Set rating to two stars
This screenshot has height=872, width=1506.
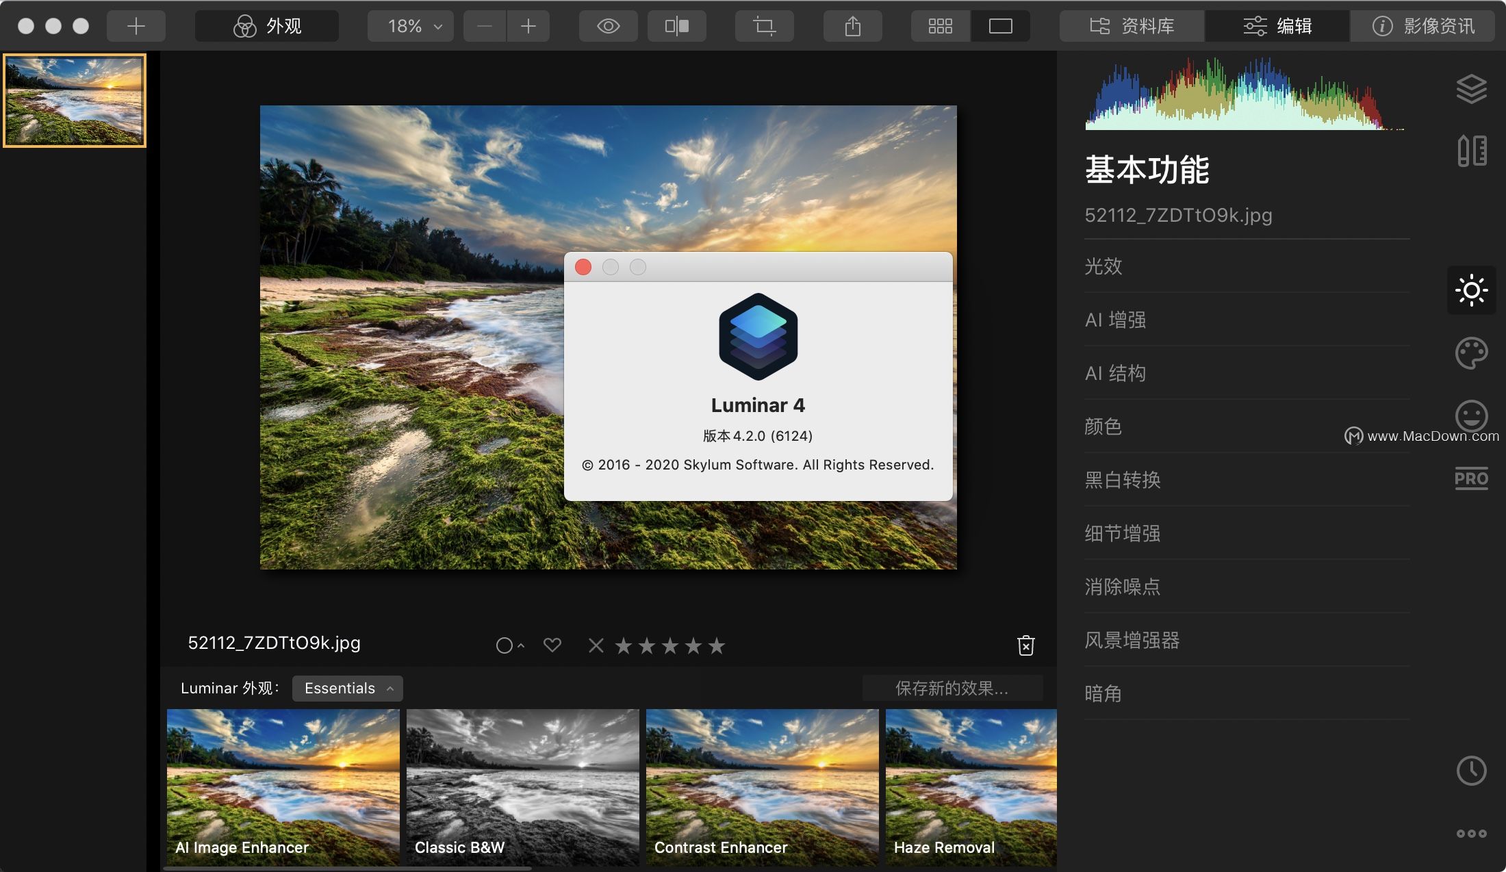point(647,645)
